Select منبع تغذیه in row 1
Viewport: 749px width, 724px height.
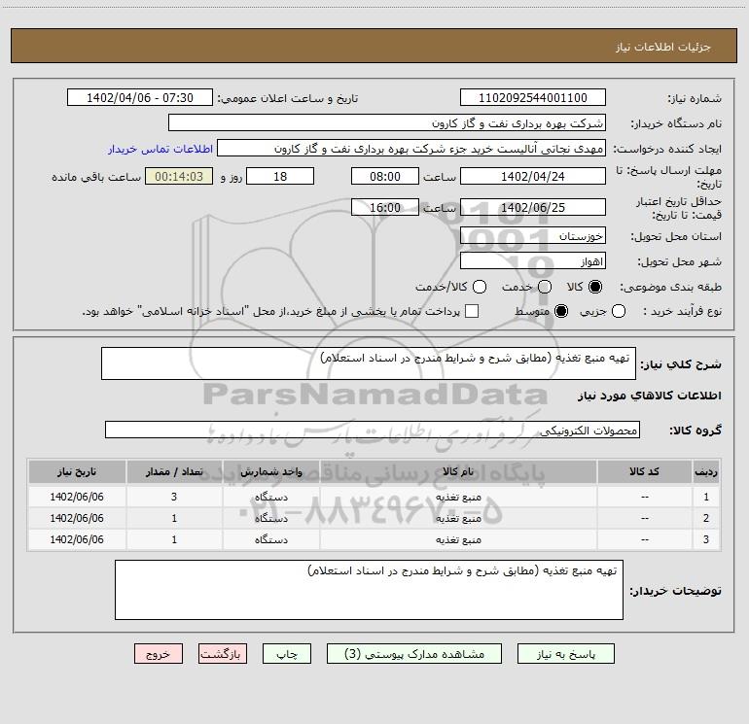point(458,497)
